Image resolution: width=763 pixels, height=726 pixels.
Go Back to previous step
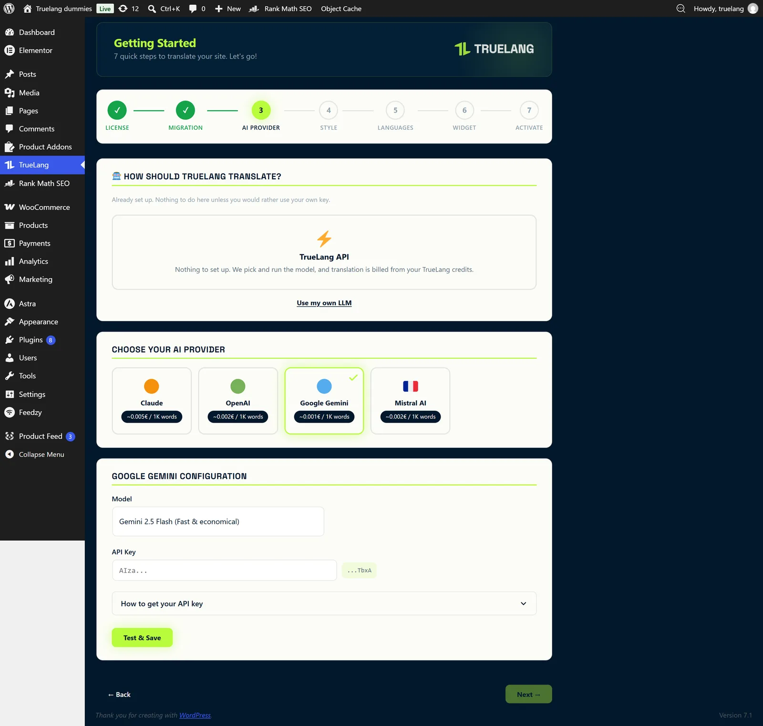click(x=119, y=695)
